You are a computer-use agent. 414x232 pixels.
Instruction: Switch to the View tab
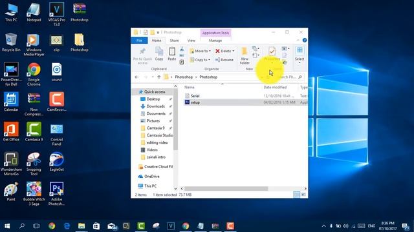click(191, 41)
